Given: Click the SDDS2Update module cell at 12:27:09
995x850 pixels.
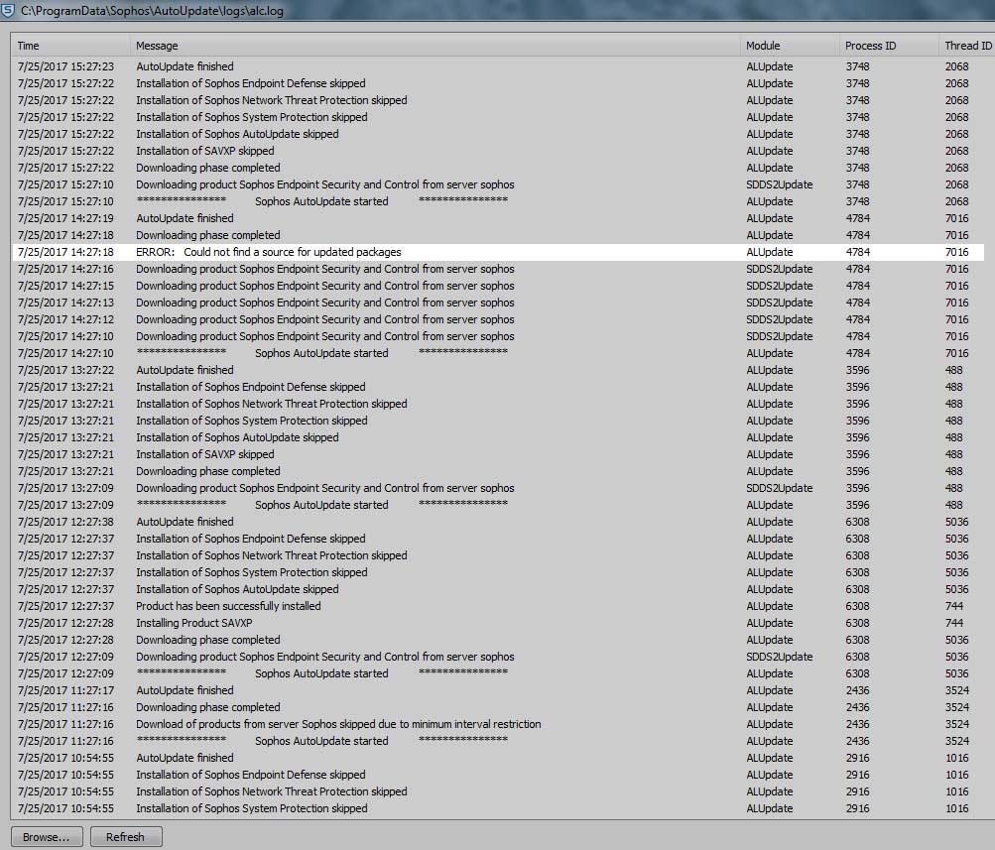Looking at the screenshot, I should pyautogui.click(x=780, y=657).
